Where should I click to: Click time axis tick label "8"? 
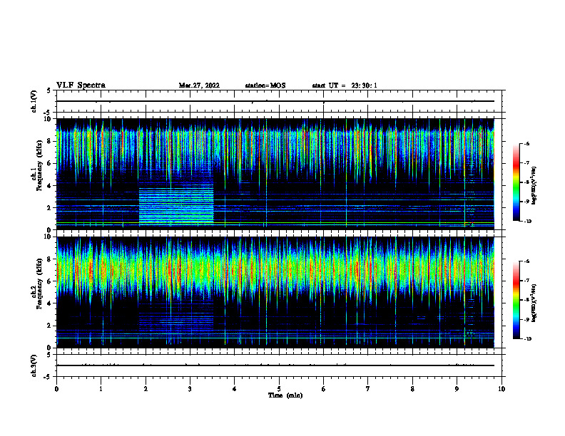tap(412, 389)
